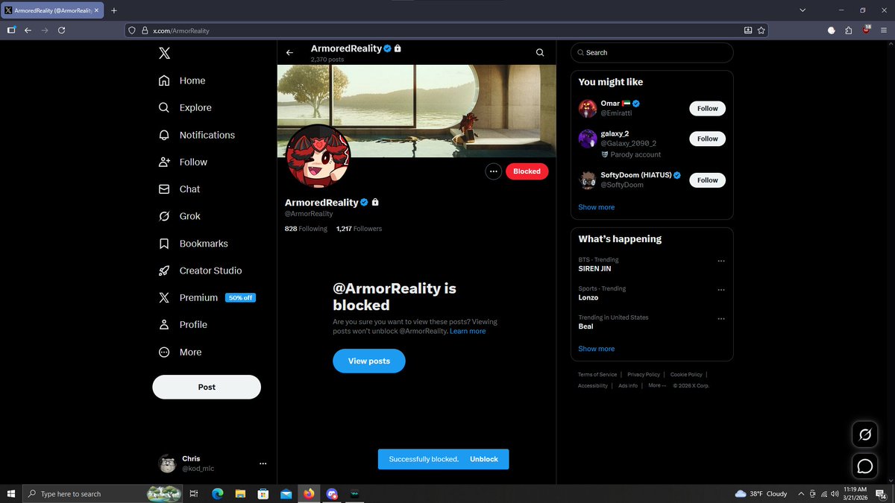The image size is (895, 503).
Task: Open account menu dots next to Chris
Action: click(x=263, y=464)
